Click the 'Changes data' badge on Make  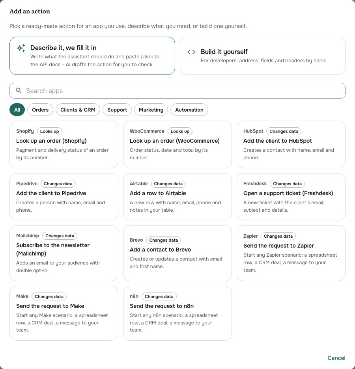49,296
